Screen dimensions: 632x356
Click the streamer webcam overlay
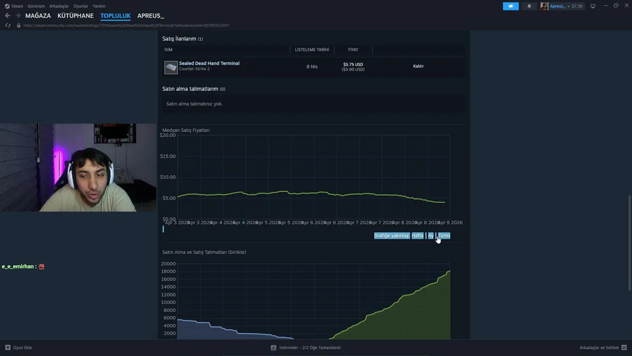click(78, 168)
